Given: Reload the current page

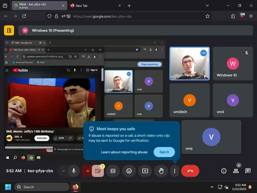Looking at the screenshot, I should [x=24, y=16].
